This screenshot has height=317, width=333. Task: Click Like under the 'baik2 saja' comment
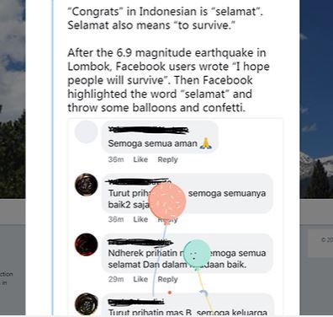[140, 219]
